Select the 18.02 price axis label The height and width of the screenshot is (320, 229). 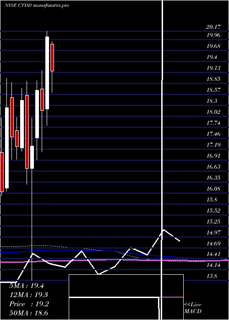point(213,112)
